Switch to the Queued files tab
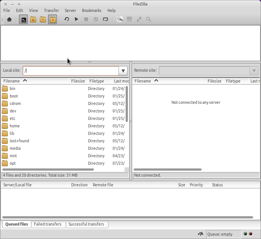261x239 pixels. coord(17,224)
